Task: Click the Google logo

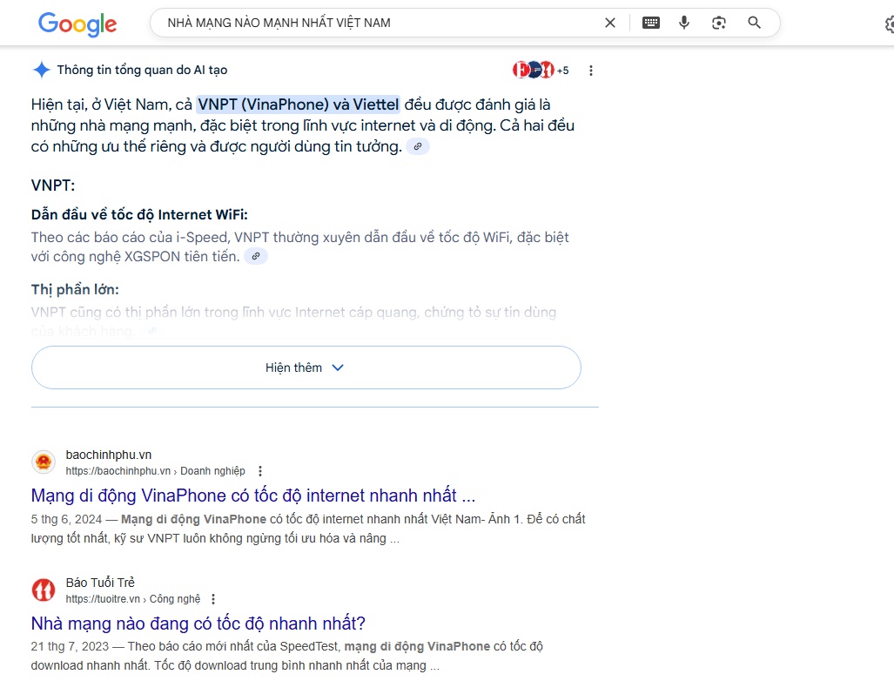Action: tap(77, 24)
